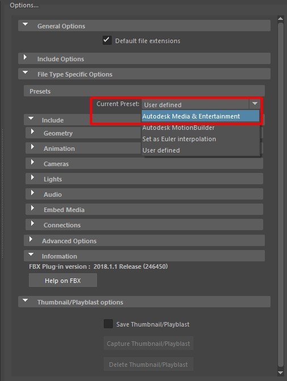Expand the Include Options section

click(x=25, y=57)
